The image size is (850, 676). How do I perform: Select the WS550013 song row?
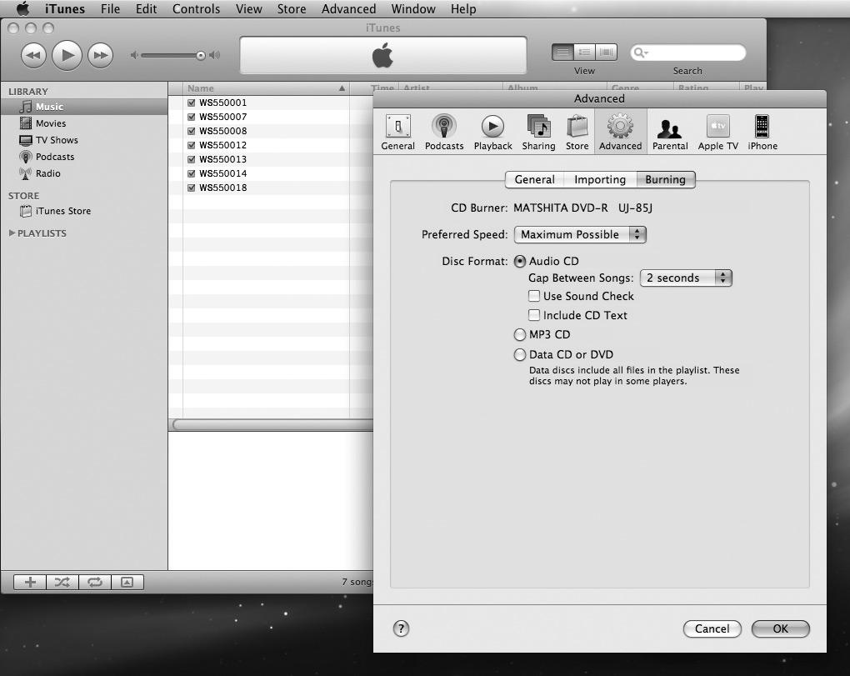click(271, 159)
